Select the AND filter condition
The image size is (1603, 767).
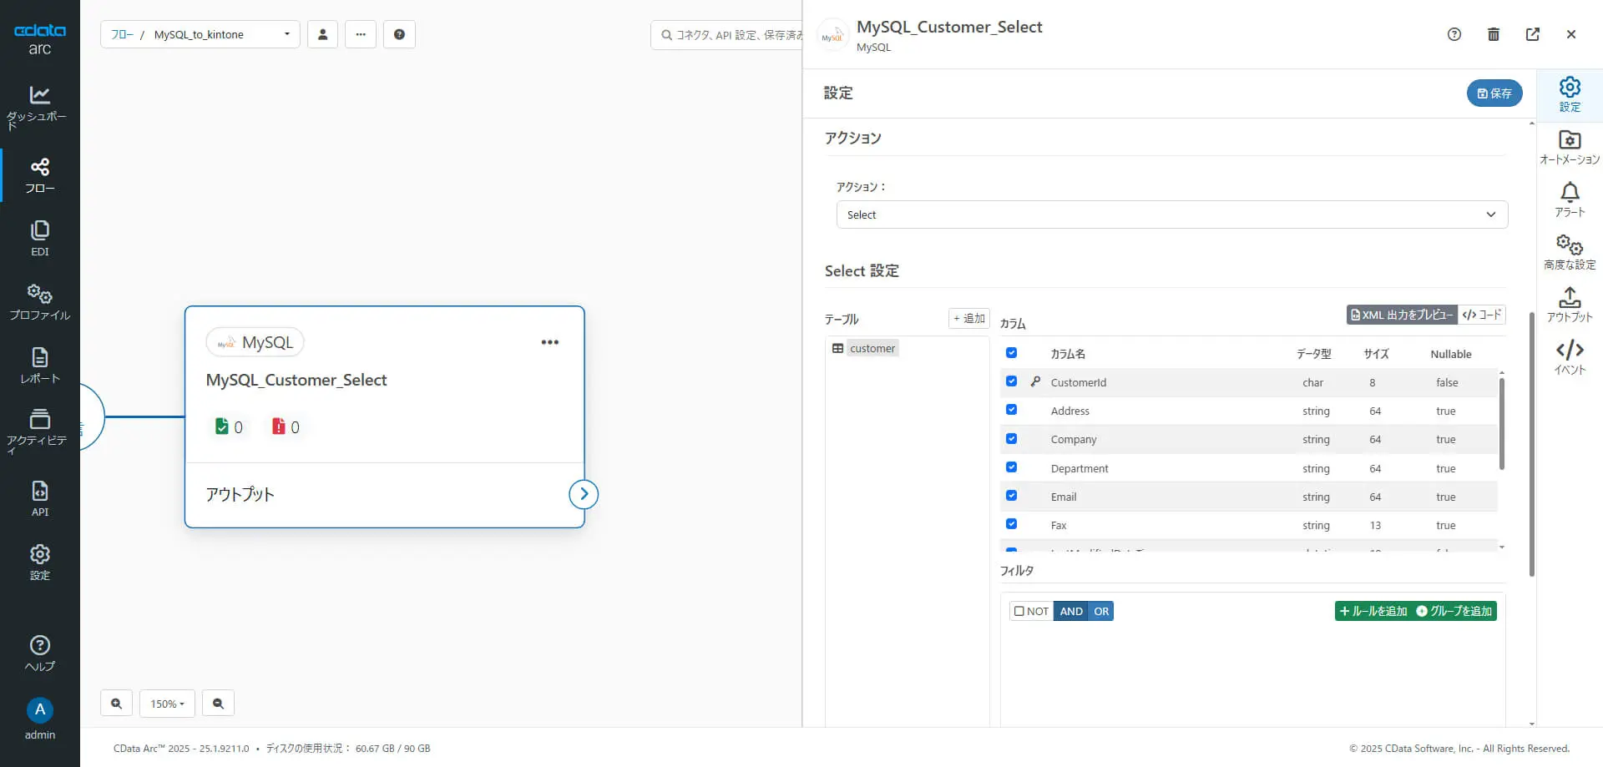1071,611
